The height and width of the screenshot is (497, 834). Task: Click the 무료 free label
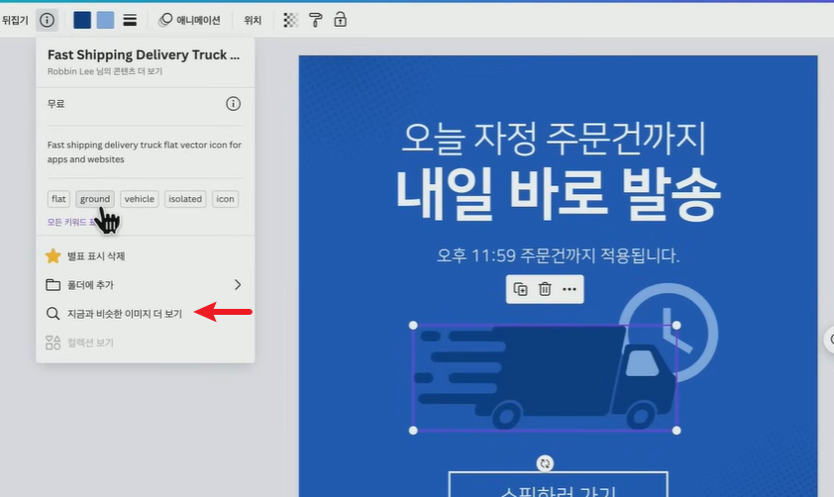pyautogui.click(x=55, y=104)
